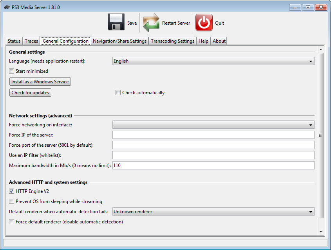Click the red power Quit icon

(x=204, y=23)
